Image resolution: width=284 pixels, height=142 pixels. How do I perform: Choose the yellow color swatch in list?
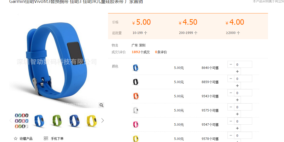coord(135,139)
